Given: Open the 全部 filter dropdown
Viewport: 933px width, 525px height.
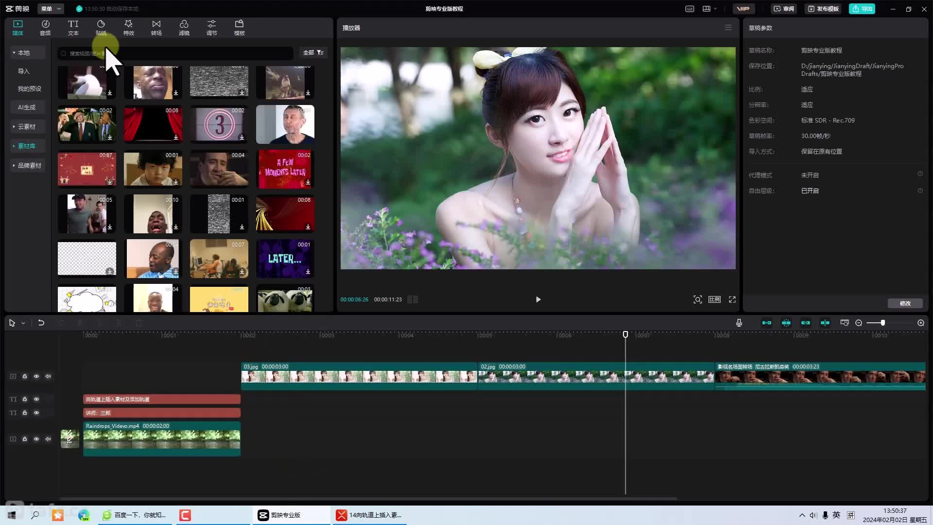Looking at the screenshot, I should pyautogui.click(x=313, y=52).
